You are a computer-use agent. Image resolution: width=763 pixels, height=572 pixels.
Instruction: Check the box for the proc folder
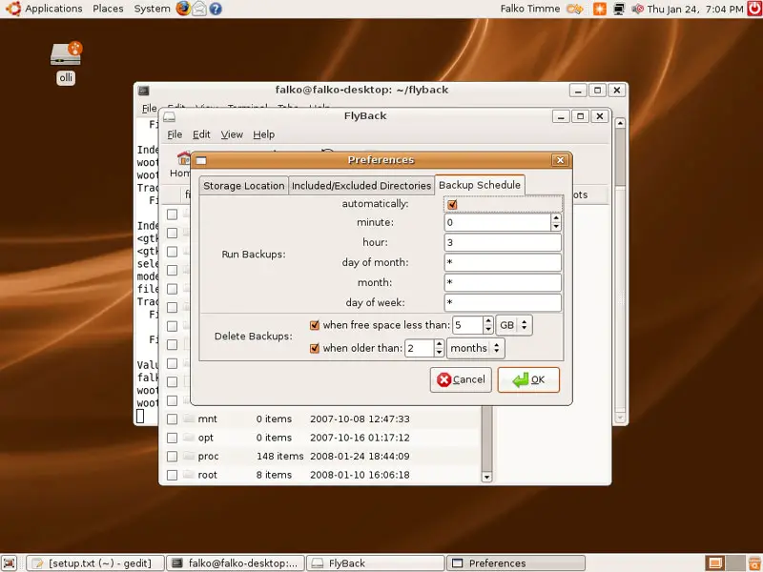point(172,457)
